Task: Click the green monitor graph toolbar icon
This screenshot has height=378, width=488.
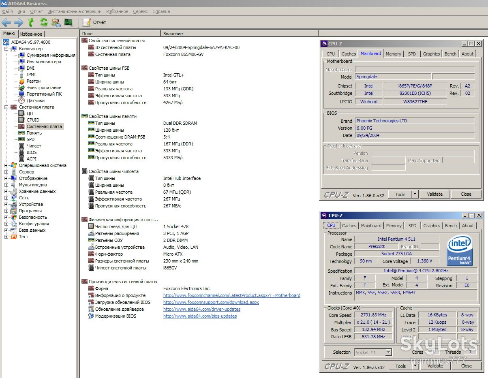Action: pyautogui.click(x=68, y=22)
